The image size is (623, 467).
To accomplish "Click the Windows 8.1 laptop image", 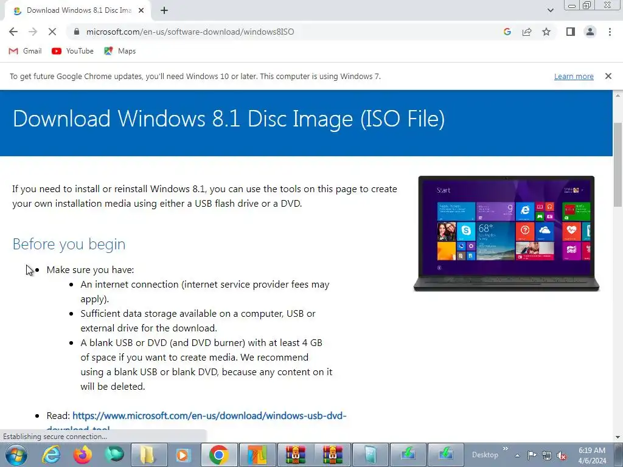I will (x=506, y=233).
